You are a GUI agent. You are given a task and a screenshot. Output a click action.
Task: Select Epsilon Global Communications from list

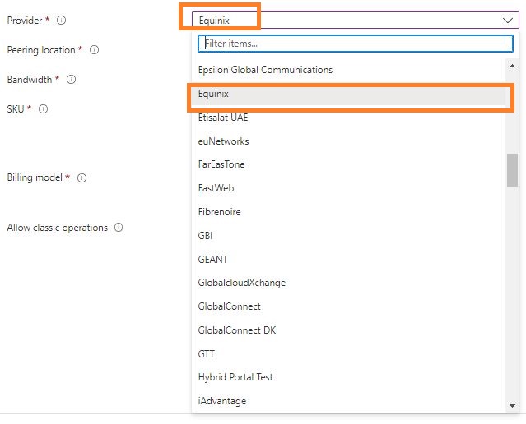click(x=265, y=70)
